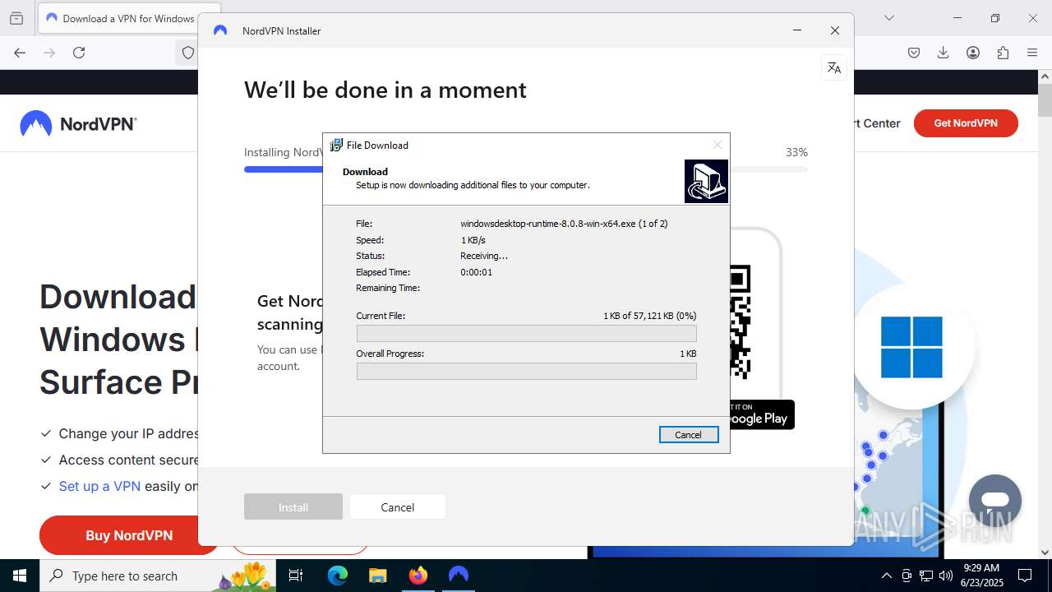Screen dimensions: 1052x592
Task: Open Task View on the taskbar
Action: tap(297, 576)
